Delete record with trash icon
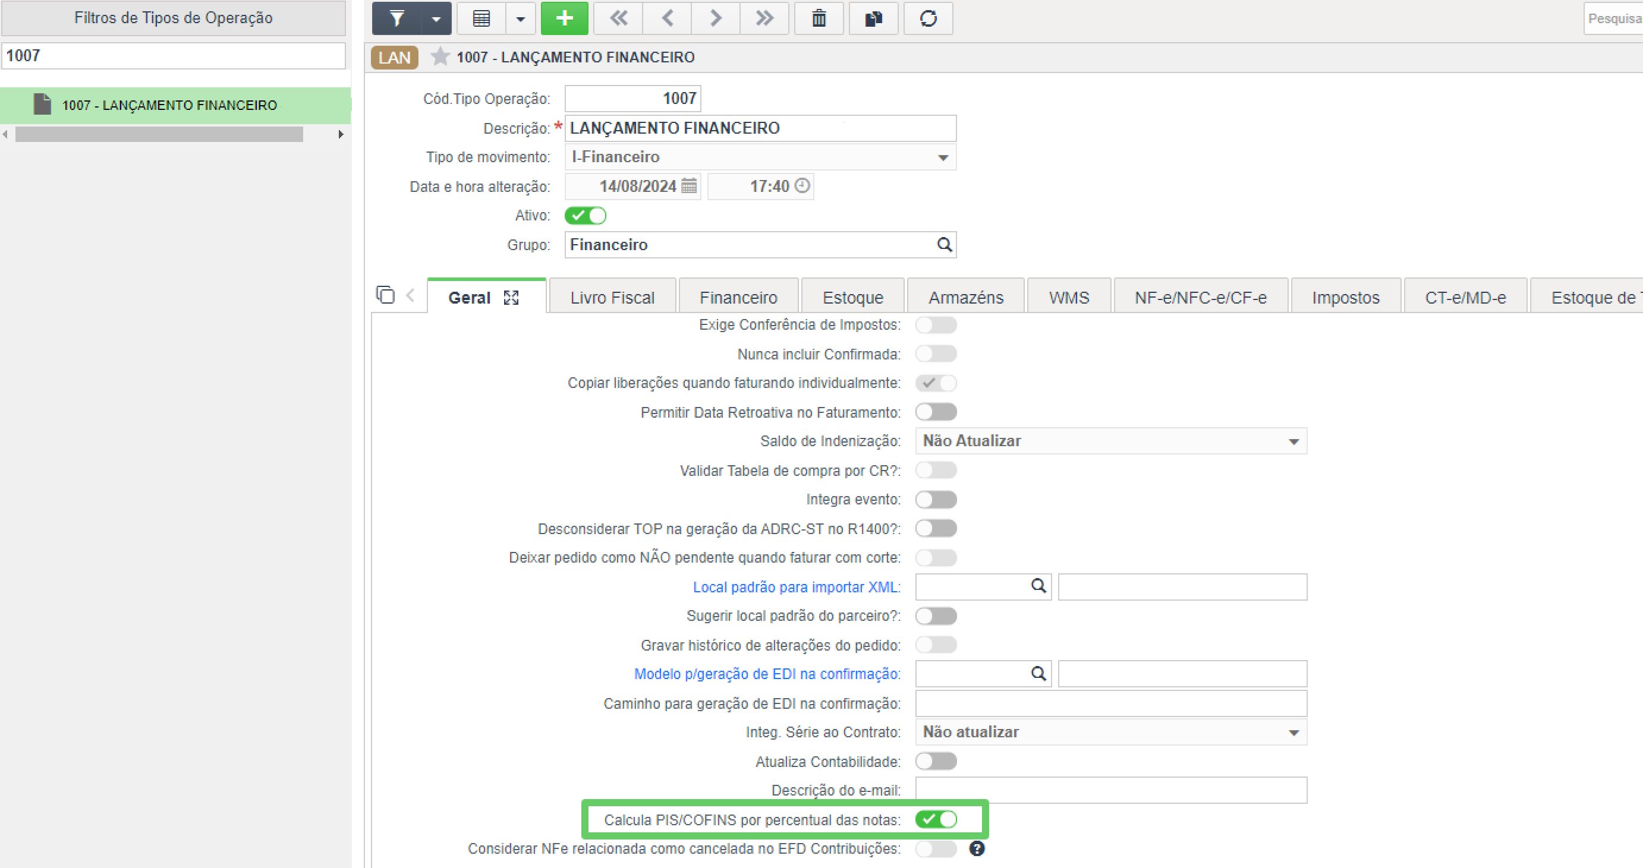This screenshot has height=868, width=1643. (x=819, y=18)
